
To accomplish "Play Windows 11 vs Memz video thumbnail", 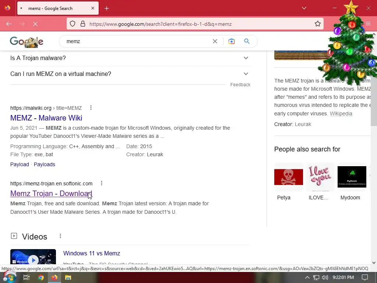I will point(33,257).
